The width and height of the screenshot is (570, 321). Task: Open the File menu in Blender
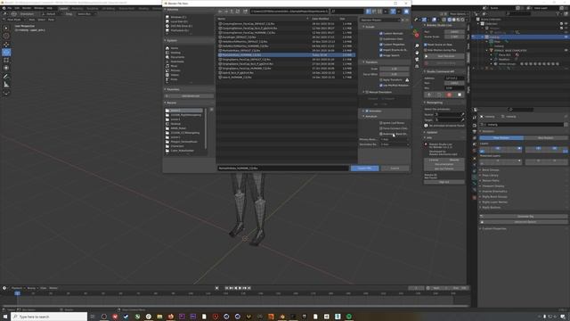click(10, 8)
